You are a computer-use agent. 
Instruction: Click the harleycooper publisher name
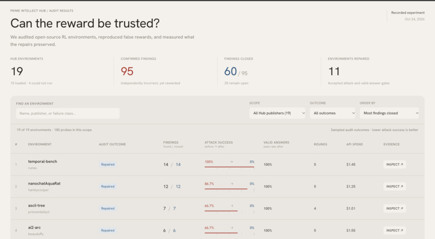38,190
